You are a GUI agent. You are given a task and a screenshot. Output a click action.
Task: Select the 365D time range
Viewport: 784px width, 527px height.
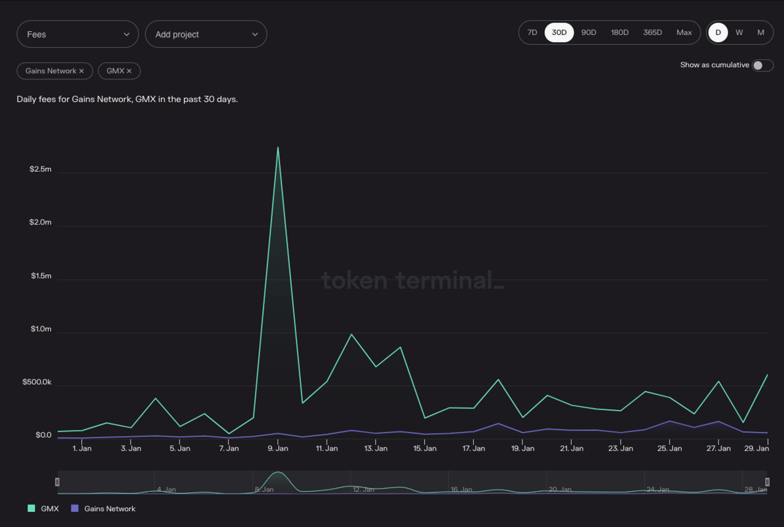[x=652, y=33]
